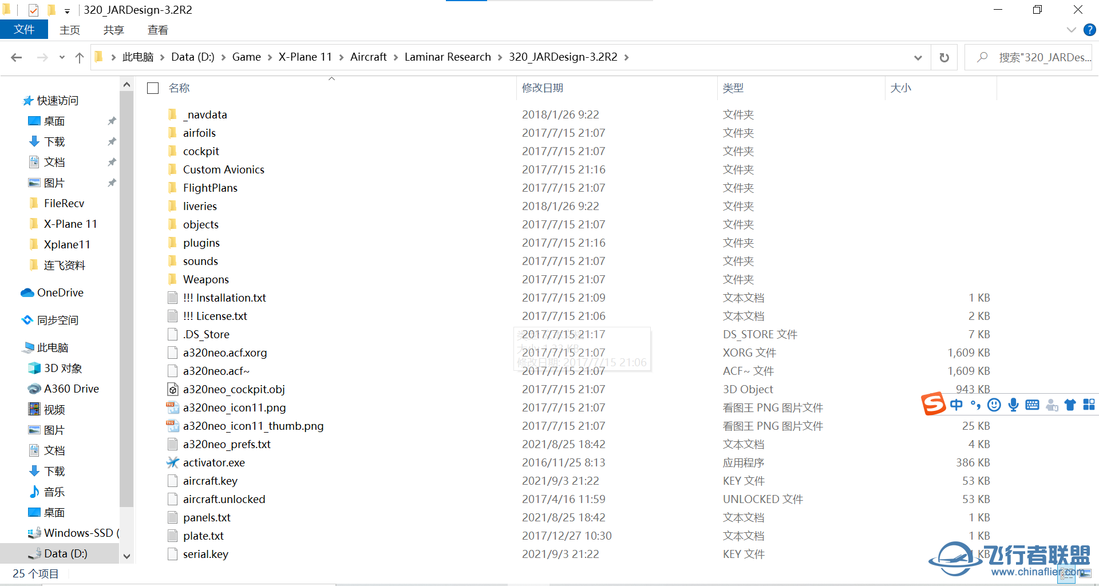This screenshot has height=586, width=1099.
Task: Expand breadcrumb arrow after Aircraft
Action: [x=396, y=57]
